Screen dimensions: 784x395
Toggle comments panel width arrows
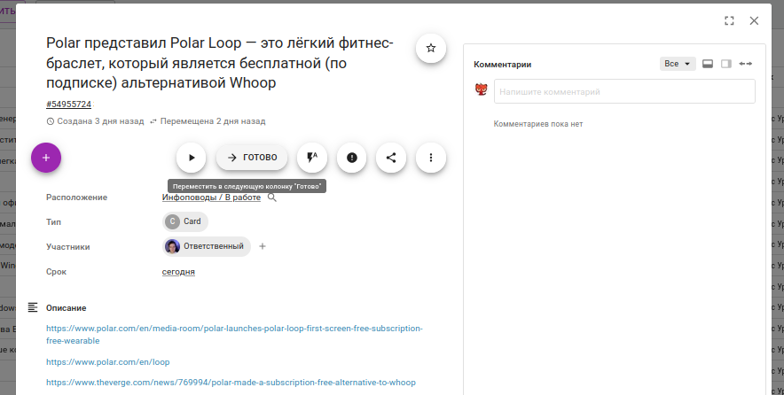[x=746, y=64]
